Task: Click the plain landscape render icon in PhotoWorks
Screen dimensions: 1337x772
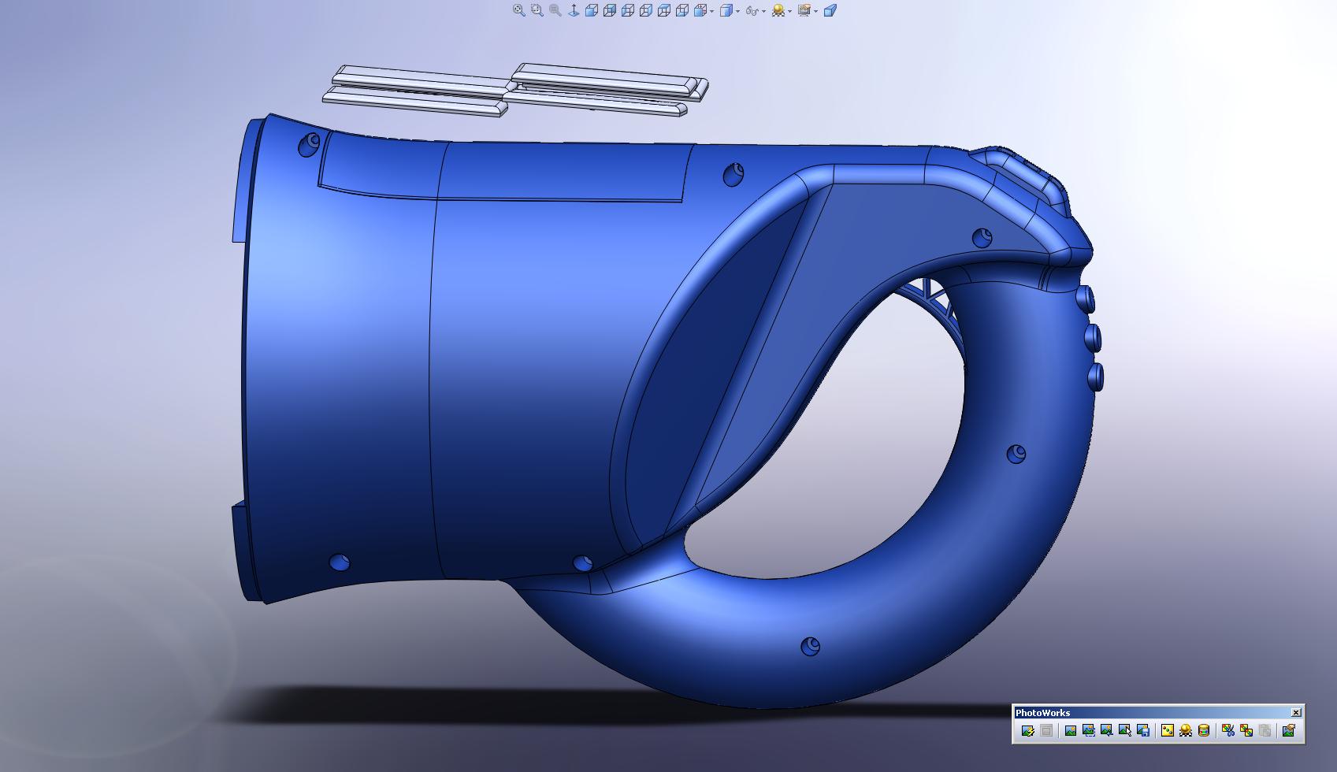Action: pos(1071,731)
